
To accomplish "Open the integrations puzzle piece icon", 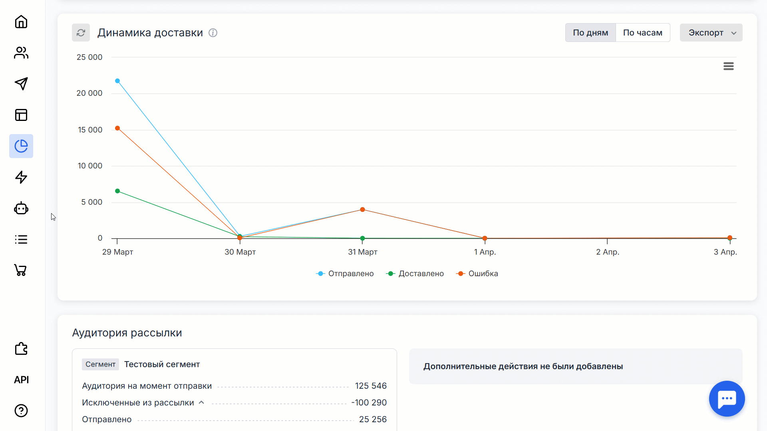I will [21, 349].
